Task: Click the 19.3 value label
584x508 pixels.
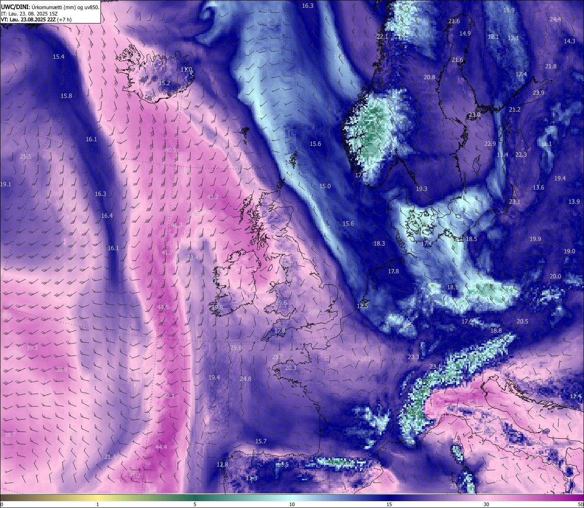Action: tap(422, 189)
